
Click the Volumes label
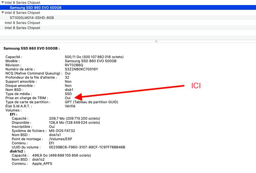(13, 110)
